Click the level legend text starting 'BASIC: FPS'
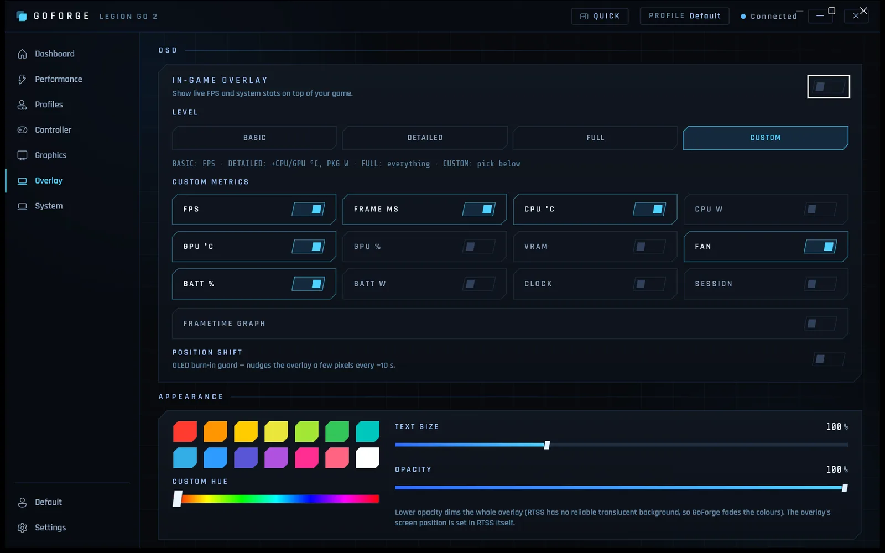 (x=346, y=164)
